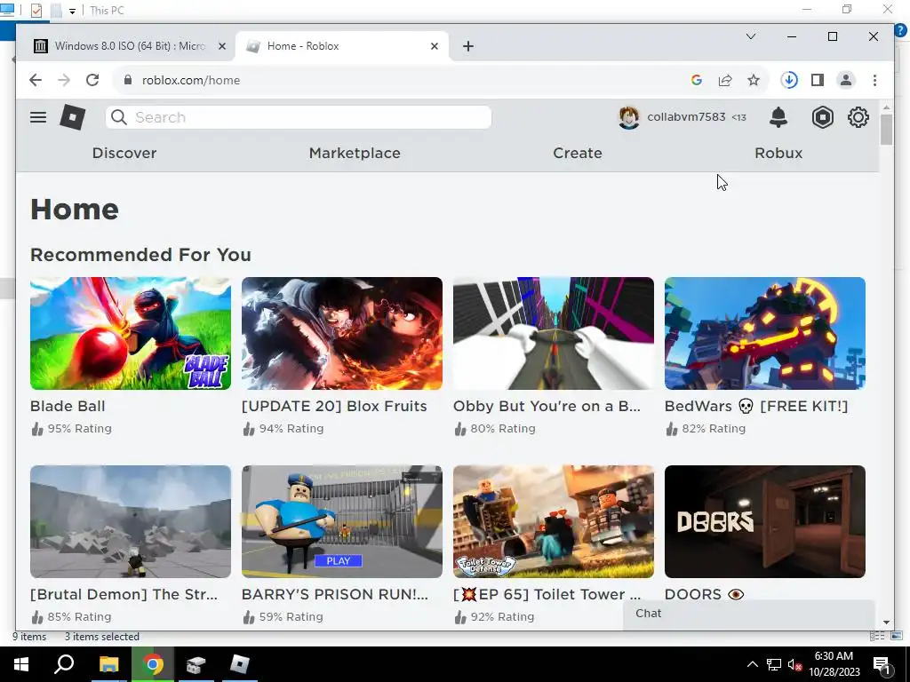
Task: Go back with the browser back arrow
Action: coord(36,80)
